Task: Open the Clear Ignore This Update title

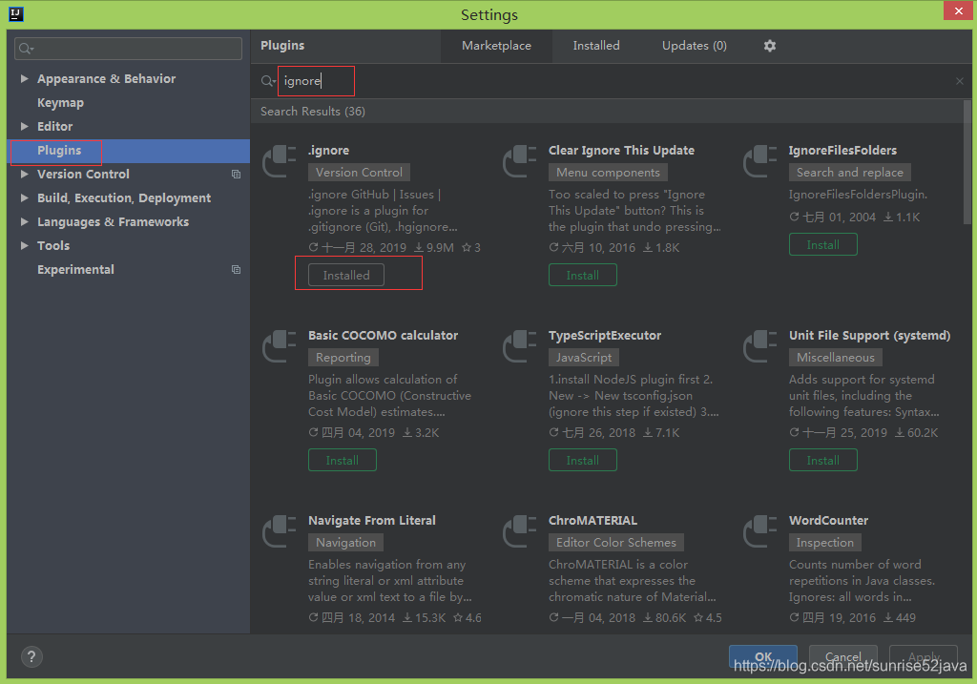Action: 621,150
